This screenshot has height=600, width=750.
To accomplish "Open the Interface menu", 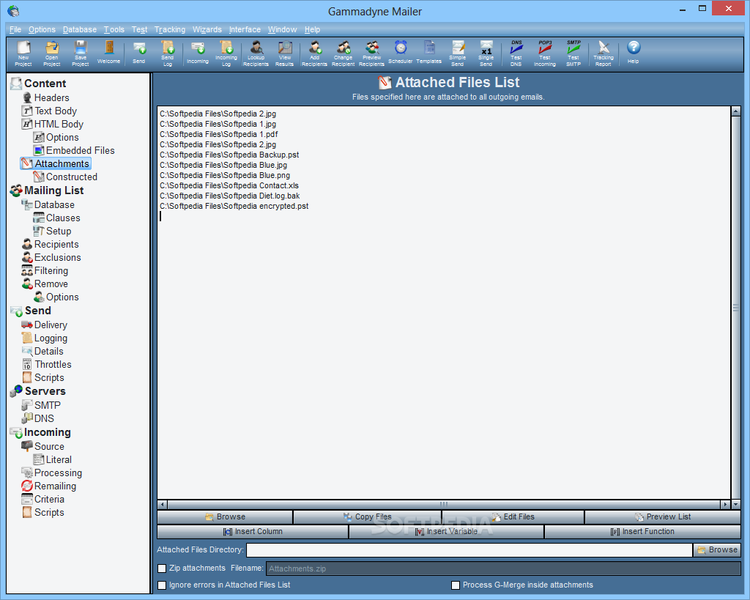I will tap(245, 29).
